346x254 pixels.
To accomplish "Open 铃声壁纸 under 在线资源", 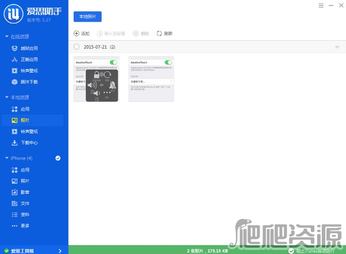I will (x=25, y=71).
